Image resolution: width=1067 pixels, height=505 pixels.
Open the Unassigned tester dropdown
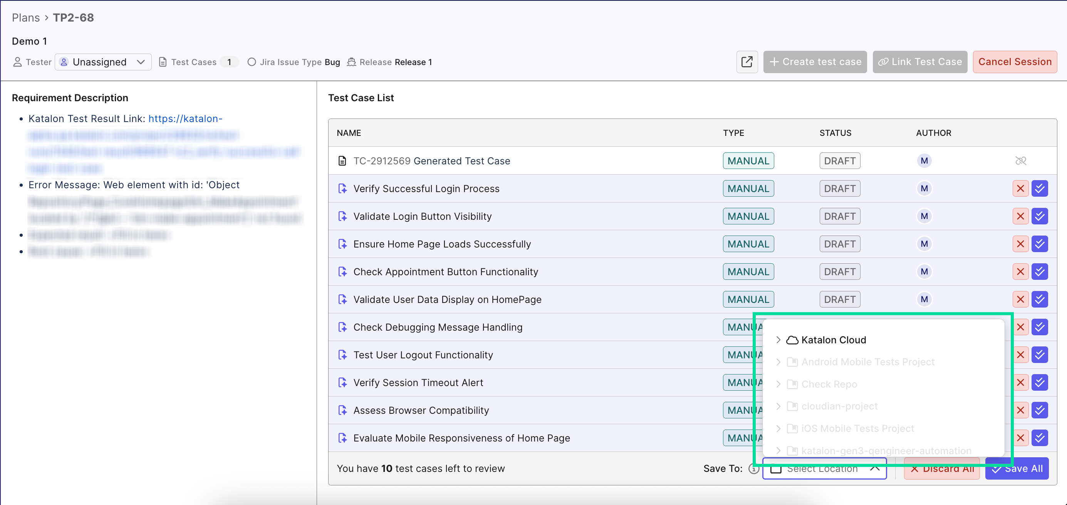[x=103, y=62]
